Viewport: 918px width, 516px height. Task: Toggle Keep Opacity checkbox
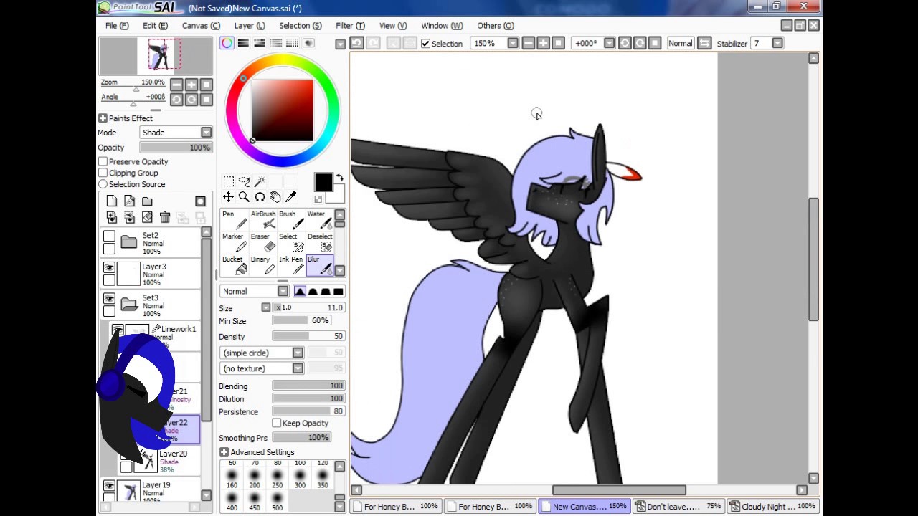[277, 424]
